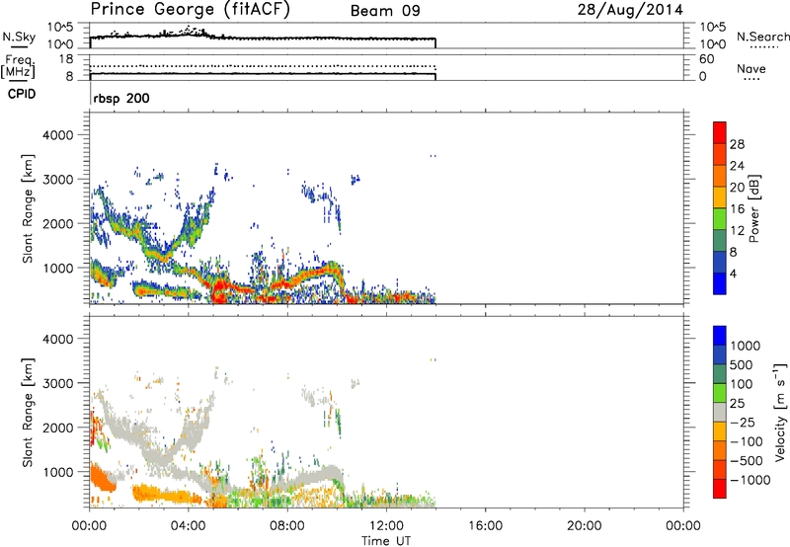Click the 'Beam 09' label

(x=385, y=11)
